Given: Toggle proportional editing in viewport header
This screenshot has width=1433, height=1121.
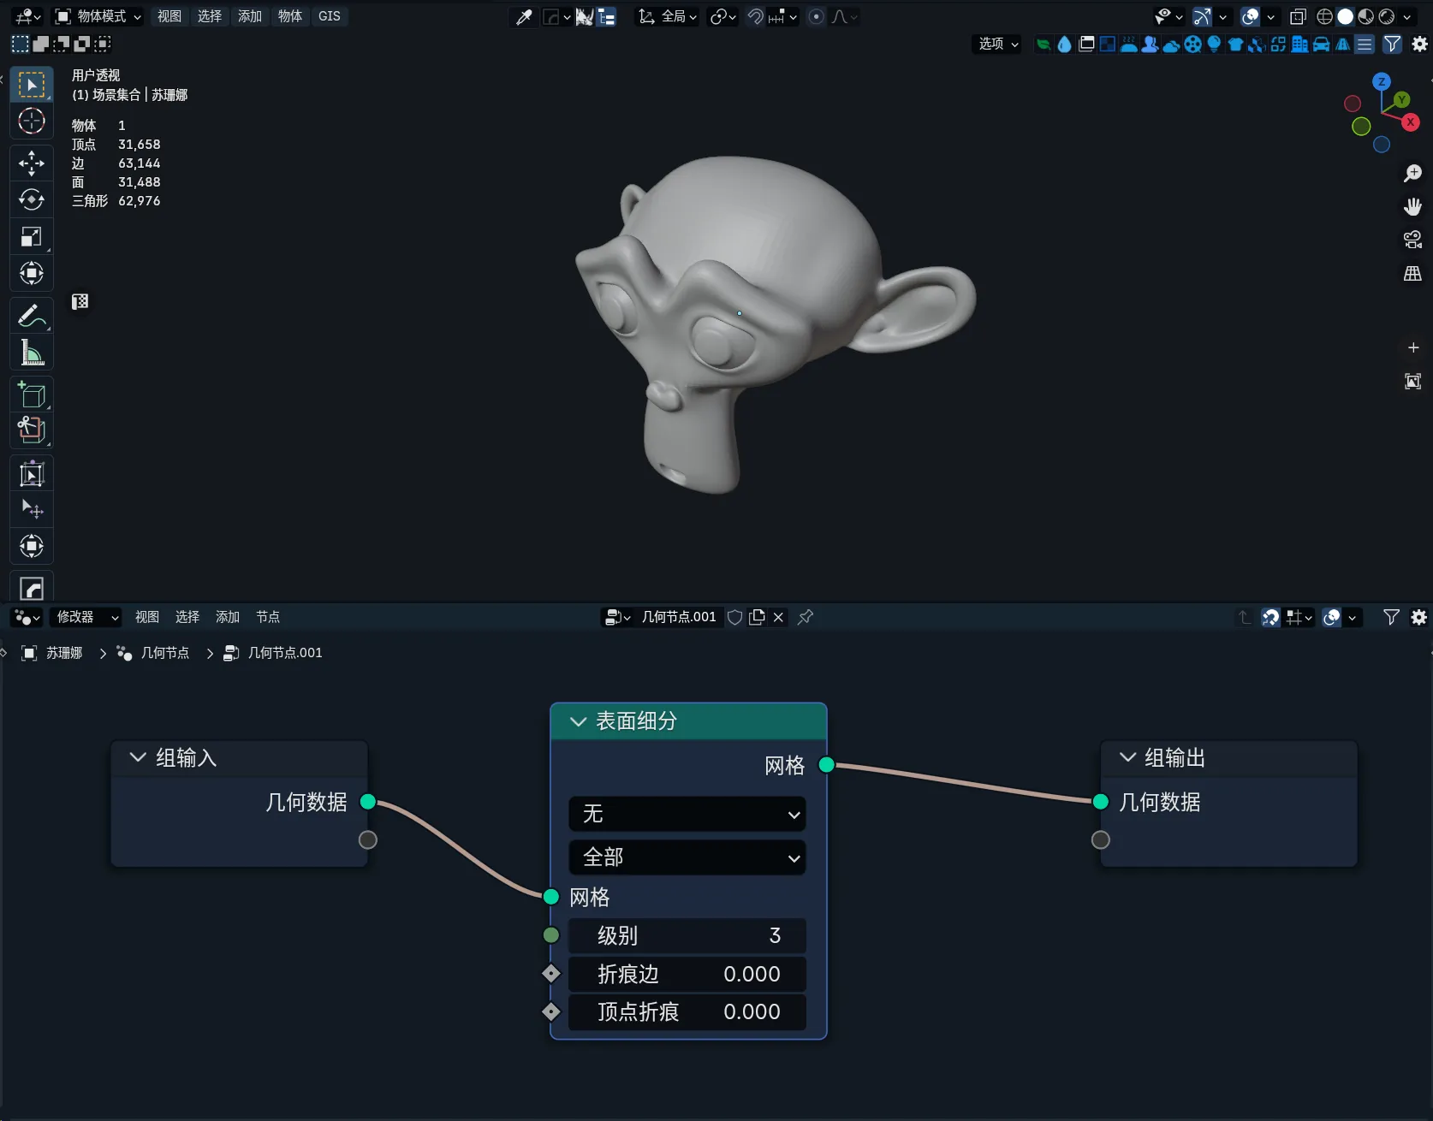Looking at the screenshot, I should coord(817,16).
